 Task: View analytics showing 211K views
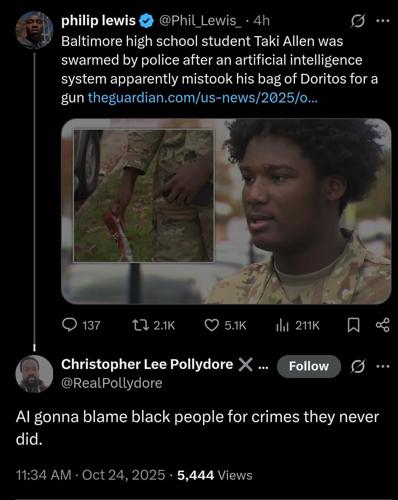pyautogui.click(x=298, y=325)
